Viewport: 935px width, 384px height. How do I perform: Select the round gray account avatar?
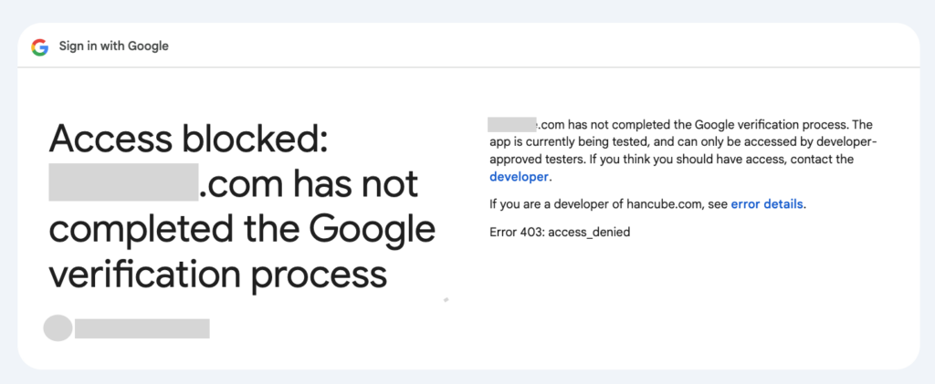point(58,328)
